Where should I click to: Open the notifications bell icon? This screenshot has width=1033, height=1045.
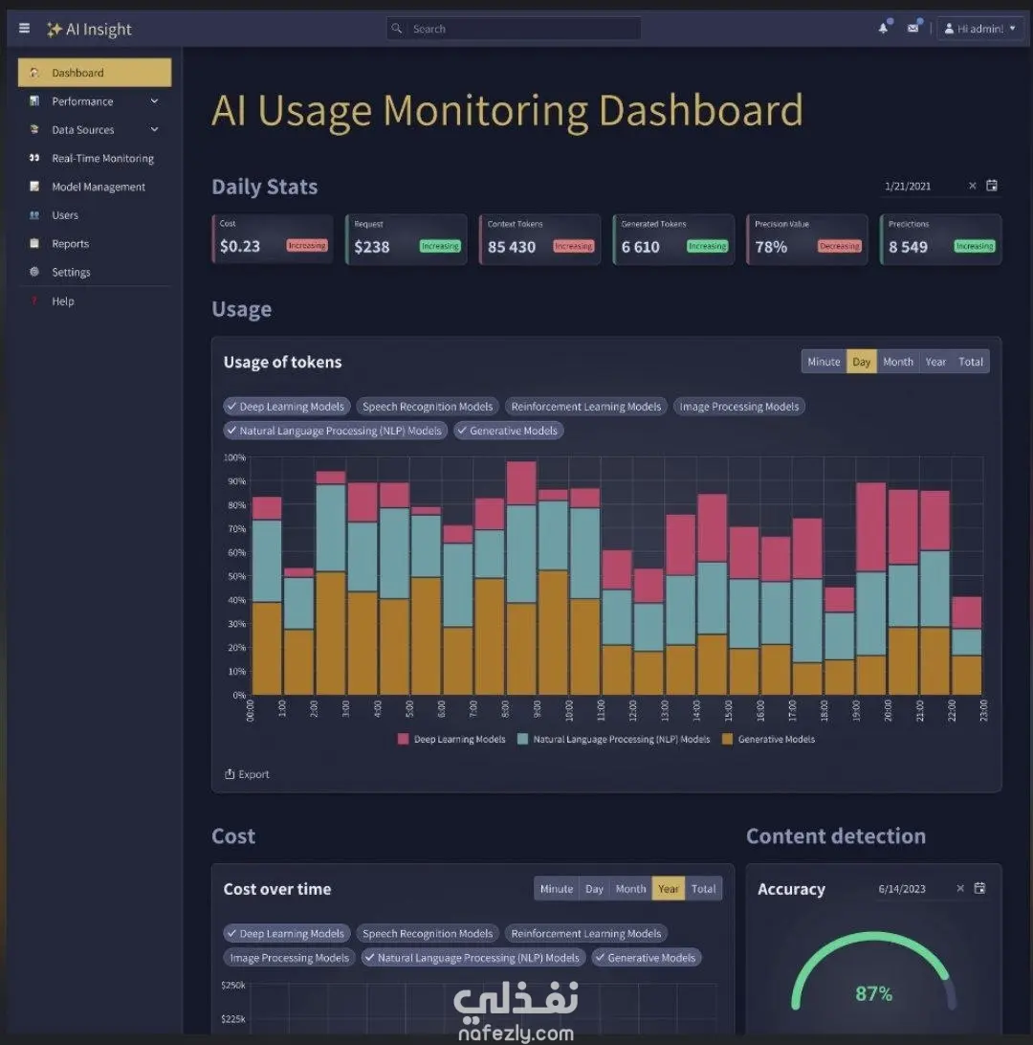pos(883,28)
